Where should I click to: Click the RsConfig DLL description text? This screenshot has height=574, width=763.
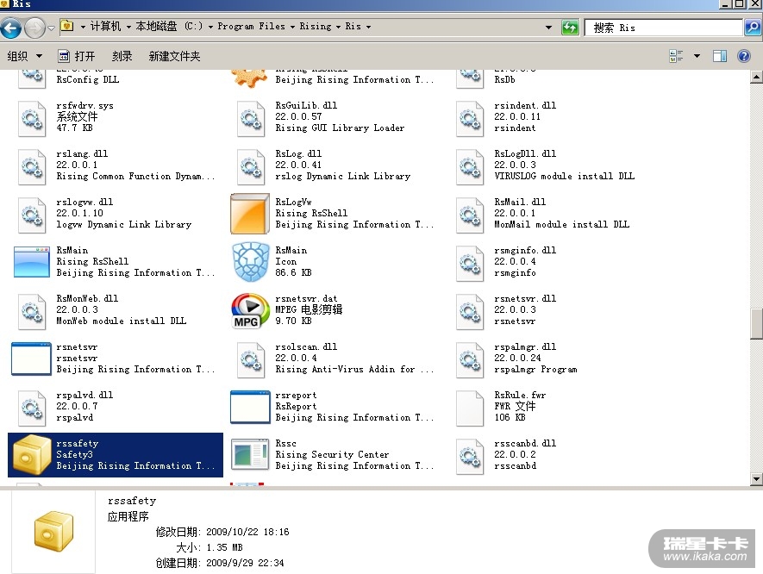click(88, 79)
